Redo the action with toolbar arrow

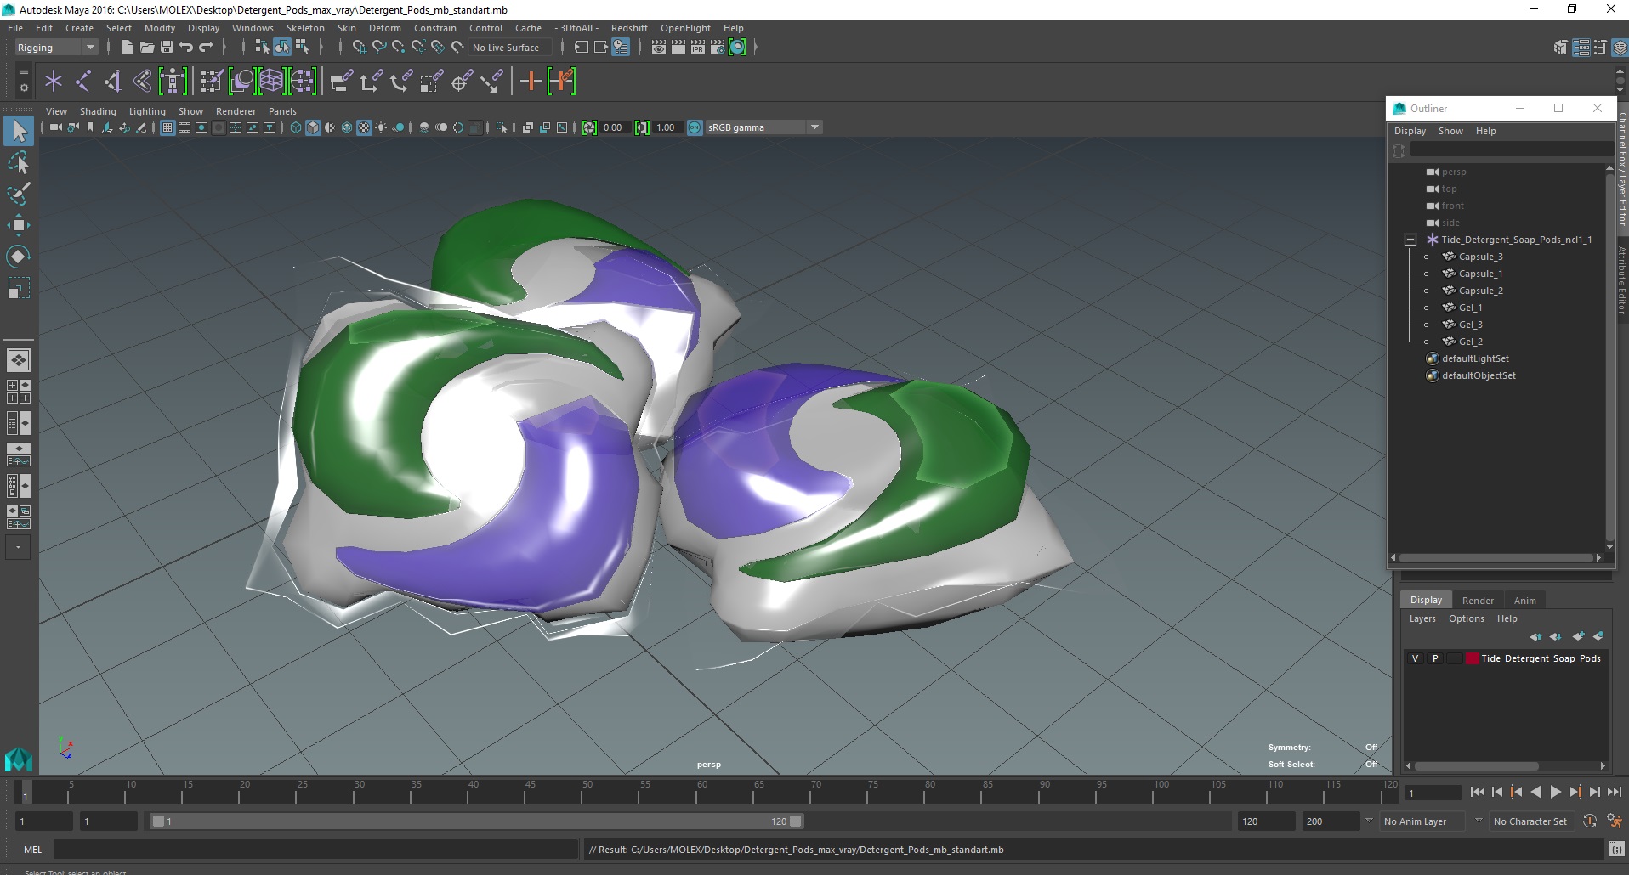[206, 48]
